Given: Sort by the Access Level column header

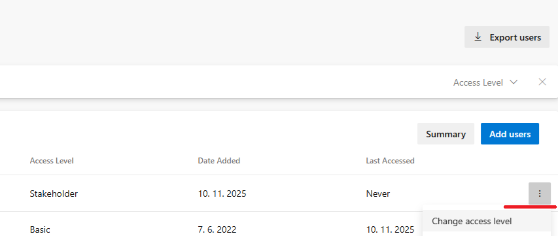Looking at the screenshot, I should tap(52, 161).
